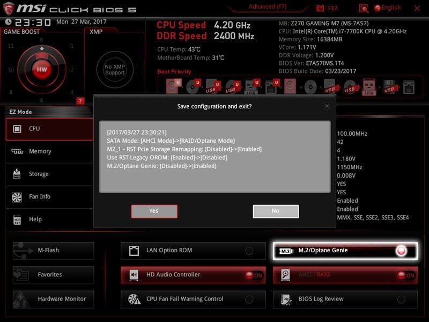Confirm save by clicking Yes

(154, 211)
